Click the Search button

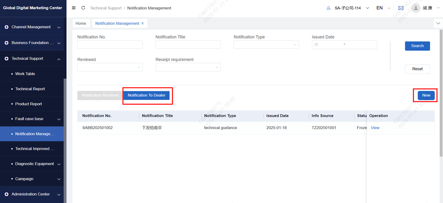coord(417,46)
